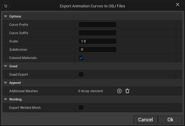The height and width of the screenshot is (126, 185).
Task: Click the '0 Array element' text
Action: (x=90, y=91)
